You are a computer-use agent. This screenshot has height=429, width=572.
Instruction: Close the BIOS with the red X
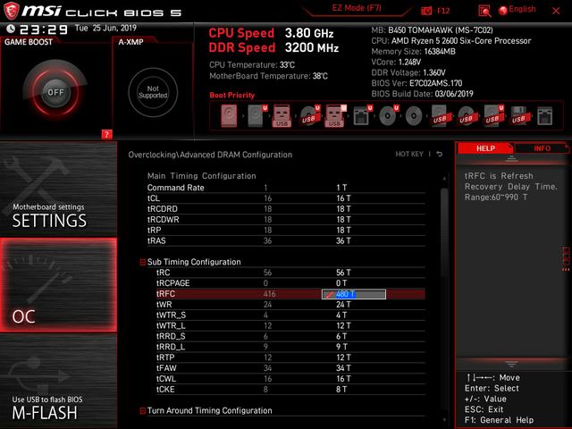tap(556, 11)
